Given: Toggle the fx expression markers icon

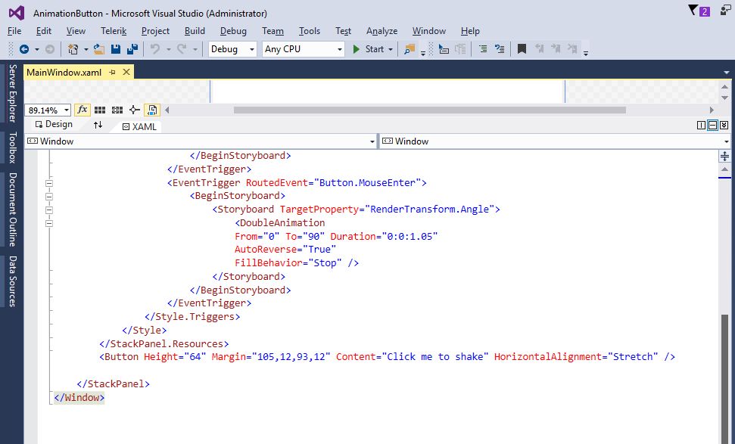Looking at the screenshot, I should coord(83,110).
